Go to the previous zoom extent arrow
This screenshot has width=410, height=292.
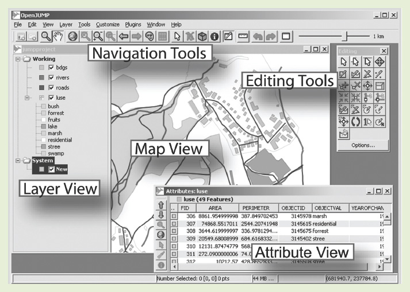pos(122,36)
